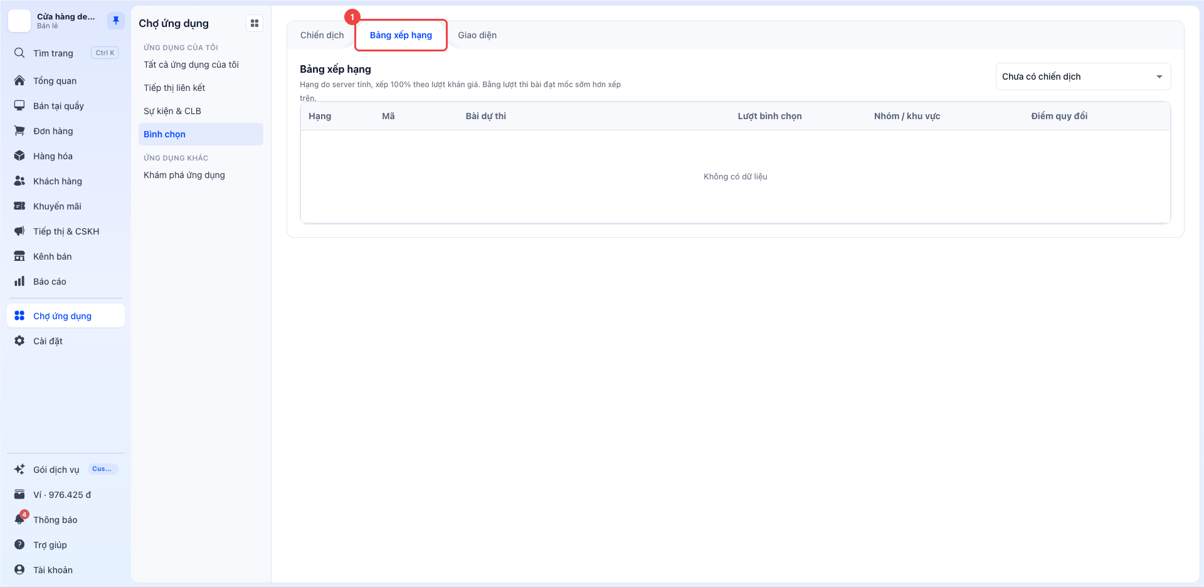Click the grid icon beside the Chợ ứng dụng header
The image size is (1204, 587).
[255, 23]
